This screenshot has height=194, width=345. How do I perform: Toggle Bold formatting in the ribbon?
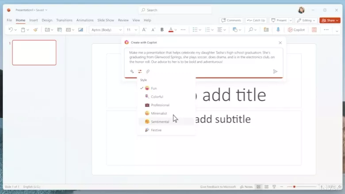(162, 30)
